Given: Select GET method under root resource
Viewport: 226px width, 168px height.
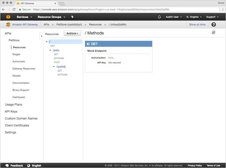Looking at the screenshot, I should pyautogui.click(x=52, y=46).
